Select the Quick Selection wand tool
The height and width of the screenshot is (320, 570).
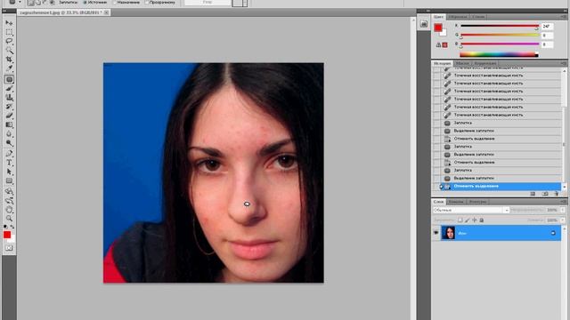point(9,51)
